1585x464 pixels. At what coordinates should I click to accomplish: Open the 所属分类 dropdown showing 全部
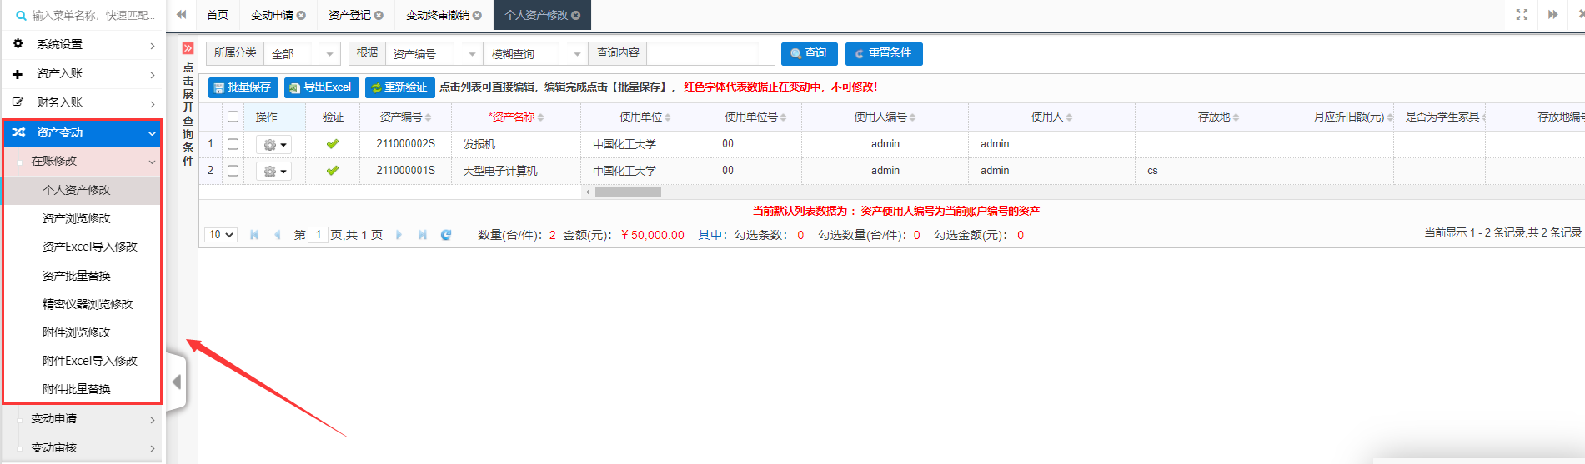tap(302, 54)
